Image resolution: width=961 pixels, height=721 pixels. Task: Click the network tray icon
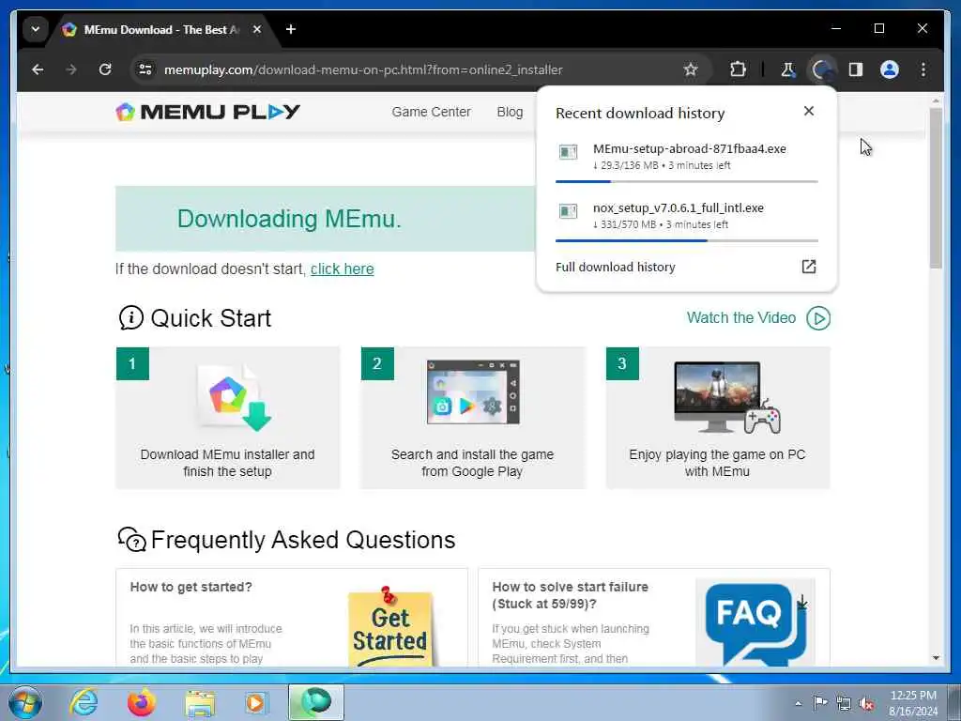pyautogui.click(x=844, y=703)
